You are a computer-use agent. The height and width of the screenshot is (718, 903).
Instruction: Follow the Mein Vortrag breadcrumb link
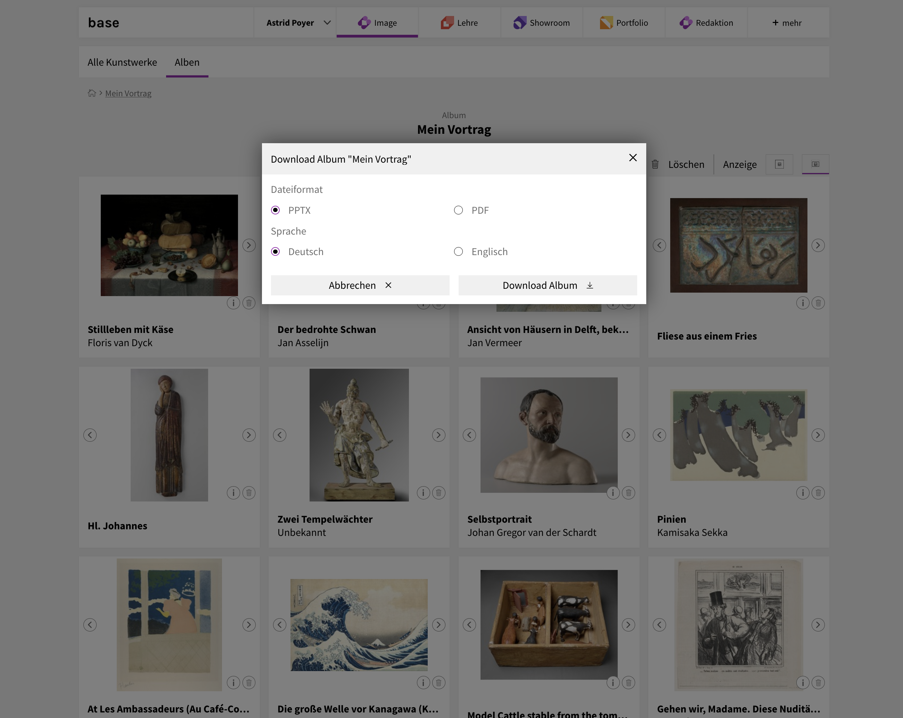[x=128, y=93]
